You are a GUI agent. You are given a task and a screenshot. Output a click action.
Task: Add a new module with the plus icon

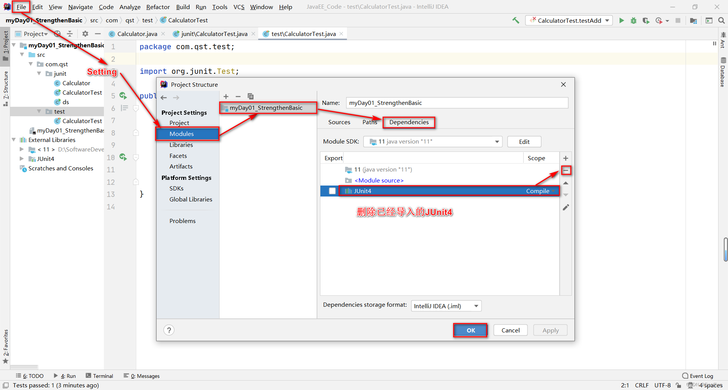[x=226, y=97]
